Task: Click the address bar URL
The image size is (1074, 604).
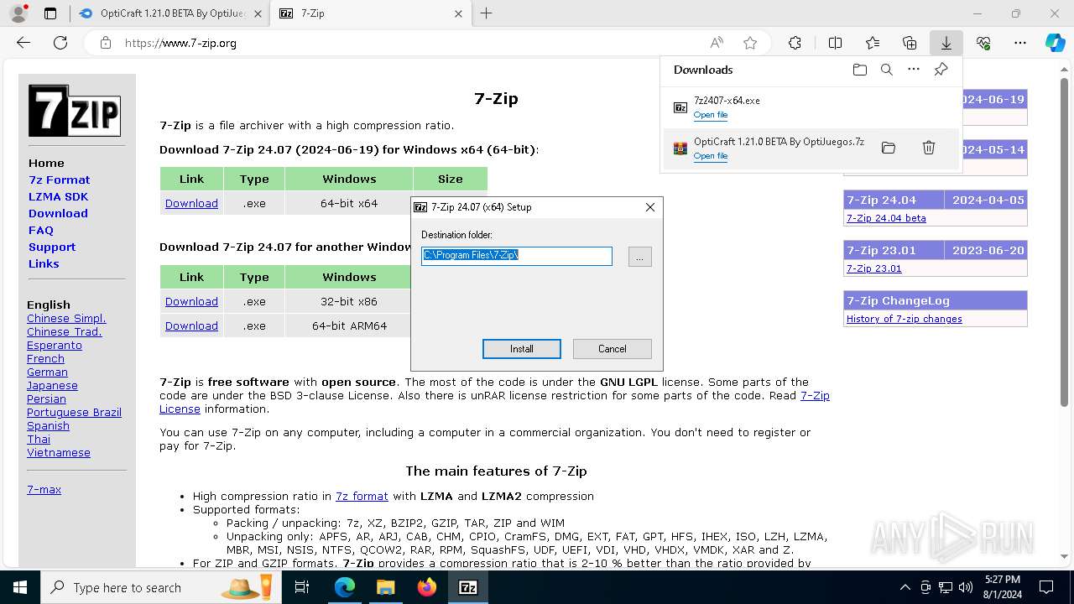Action: 180,43
